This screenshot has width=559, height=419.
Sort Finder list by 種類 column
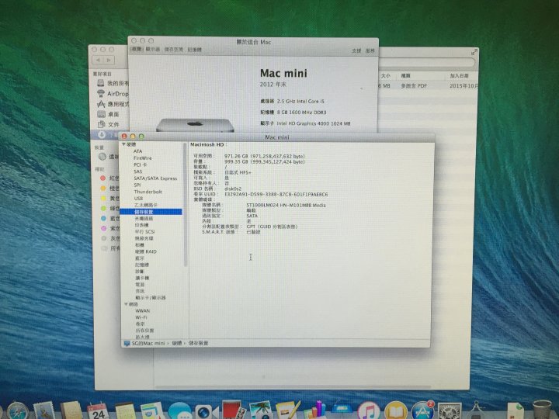coord(406,76)
